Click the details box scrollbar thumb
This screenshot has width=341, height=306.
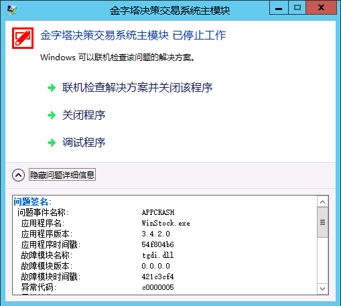click(322, 222)
